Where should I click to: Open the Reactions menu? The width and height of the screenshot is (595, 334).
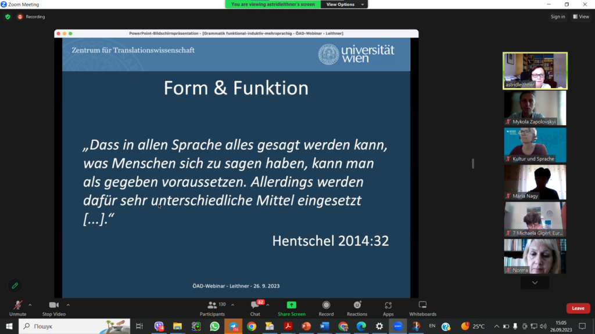pos(357,308)
